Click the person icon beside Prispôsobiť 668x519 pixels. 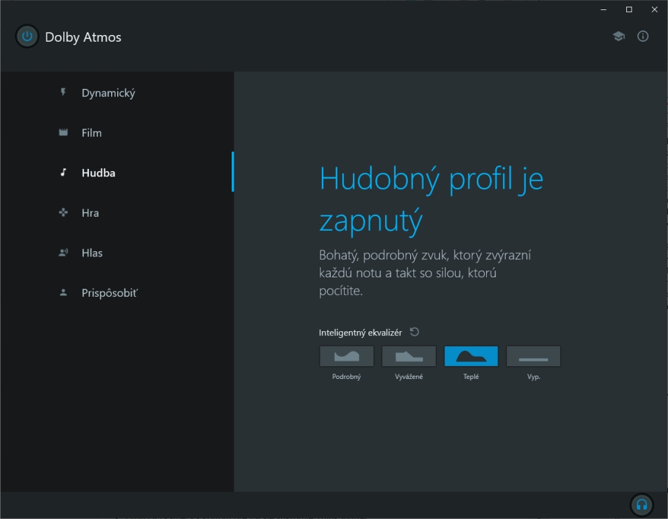point(63,293)
